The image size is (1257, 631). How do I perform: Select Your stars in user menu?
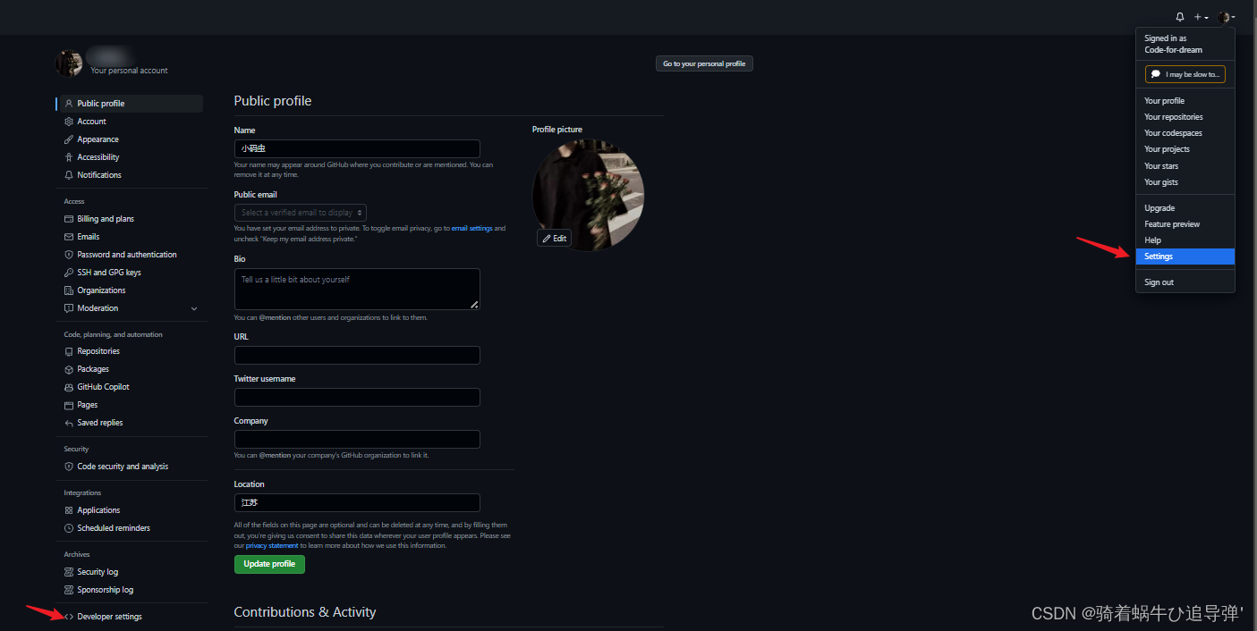pyautogui.click(x=1185, y=166)
